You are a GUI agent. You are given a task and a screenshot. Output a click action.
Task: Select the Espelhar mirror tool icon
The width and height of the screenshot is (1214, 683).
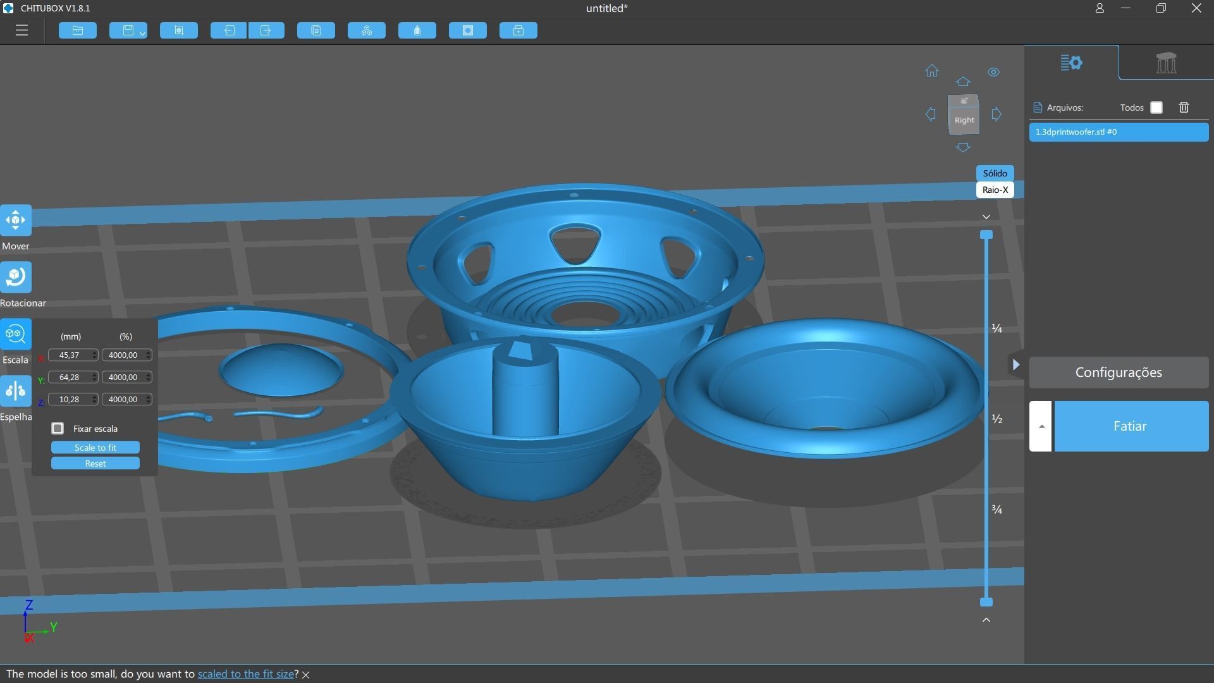[x=16, y=391]
